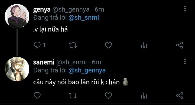This screenshot has width=195, height=105.
Task: View analytics for sanemi's tweet
Action: (x=144, y=96)
